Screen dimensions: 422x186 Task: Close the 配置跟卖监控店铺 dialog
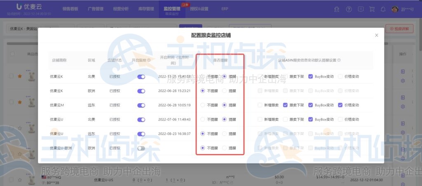pyautogui.click(x=377, y=35)
